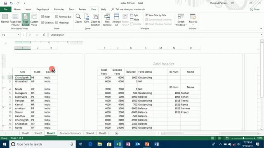Zoom out with the minus button
The image size is (264, 148).
[232, 138]
